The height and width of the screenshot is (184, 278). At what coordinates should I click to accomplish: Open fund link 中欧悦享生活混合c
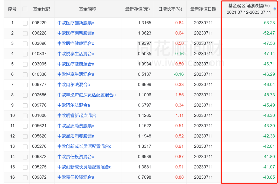tap(76, 54)
